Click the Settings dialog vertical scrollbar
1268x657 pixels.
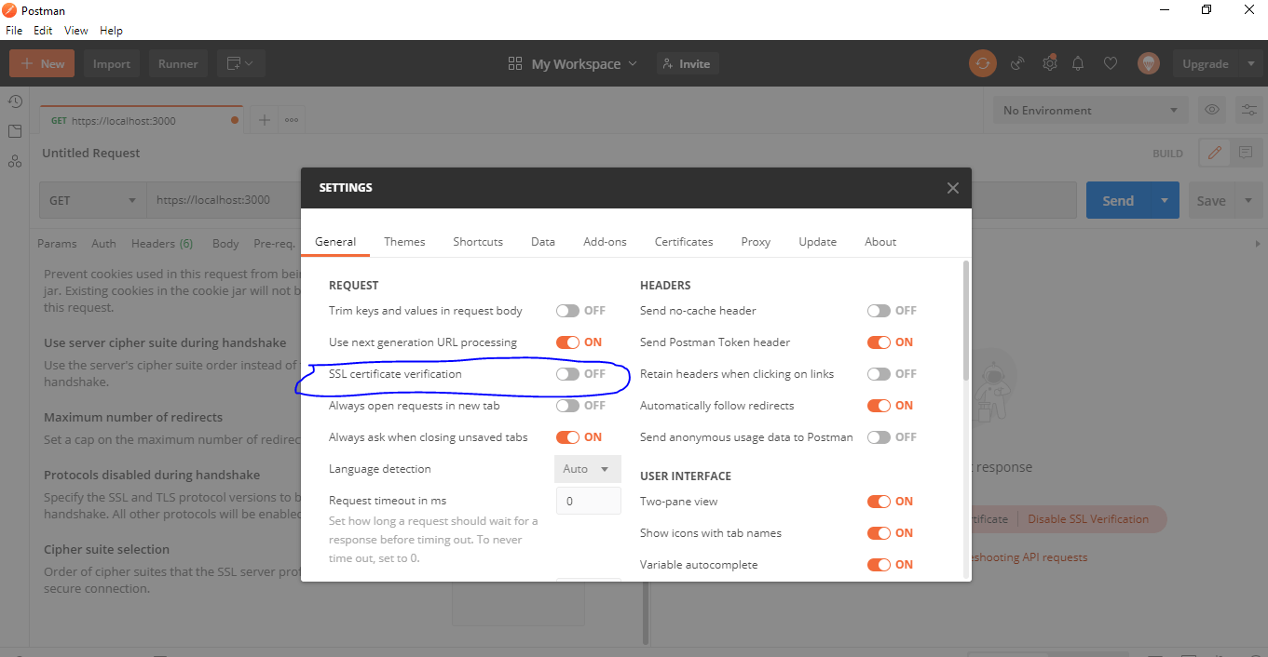[x=965, y=321]
